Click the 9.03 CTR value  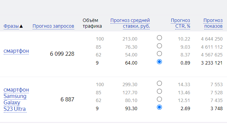click(185, 47)
